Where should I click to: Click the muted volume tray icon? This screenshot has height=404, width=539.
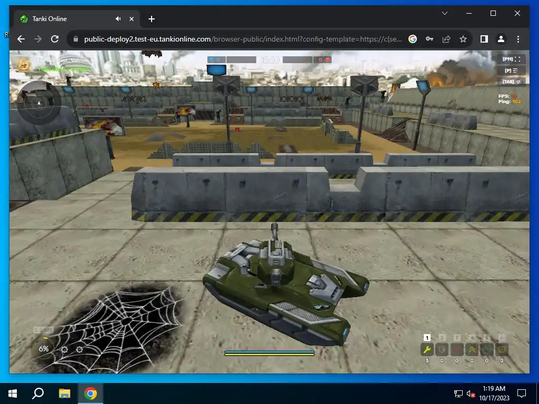point(471,393)
